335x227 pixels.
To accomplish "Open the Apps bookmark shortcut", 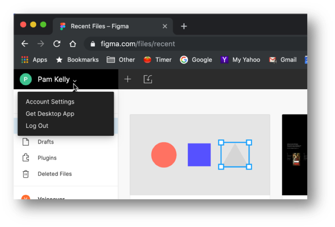I will [34, 60].
